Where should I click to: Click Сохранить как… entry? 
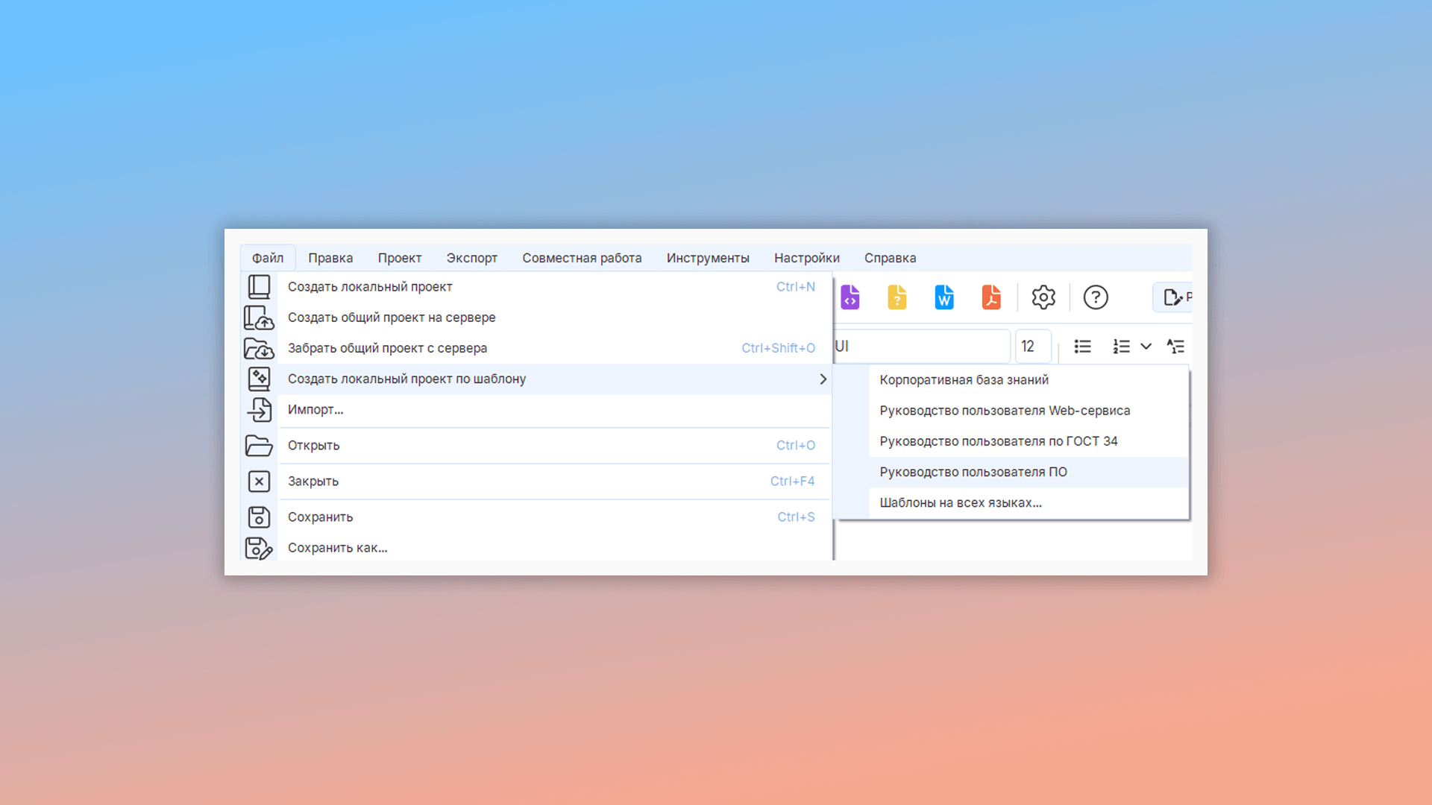[337, 548]
